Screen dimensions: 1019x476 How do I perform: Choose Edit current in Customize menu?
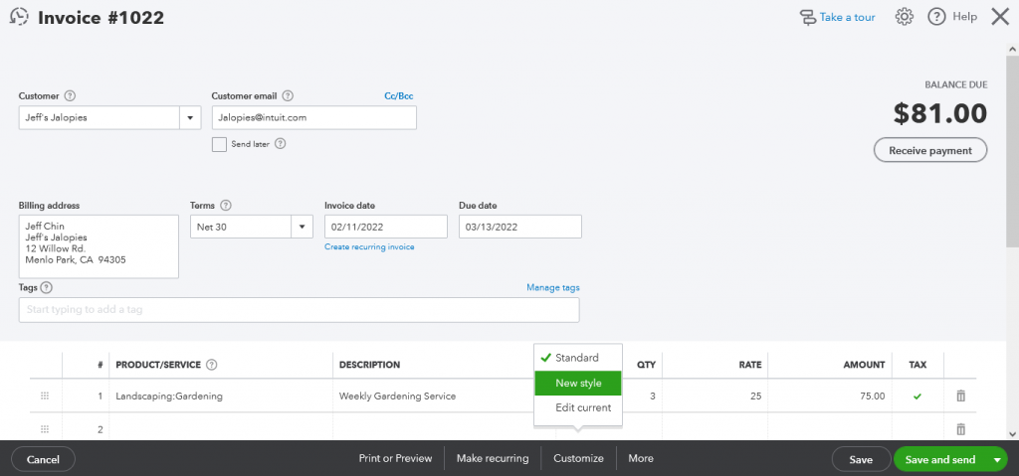coord(578,407)
